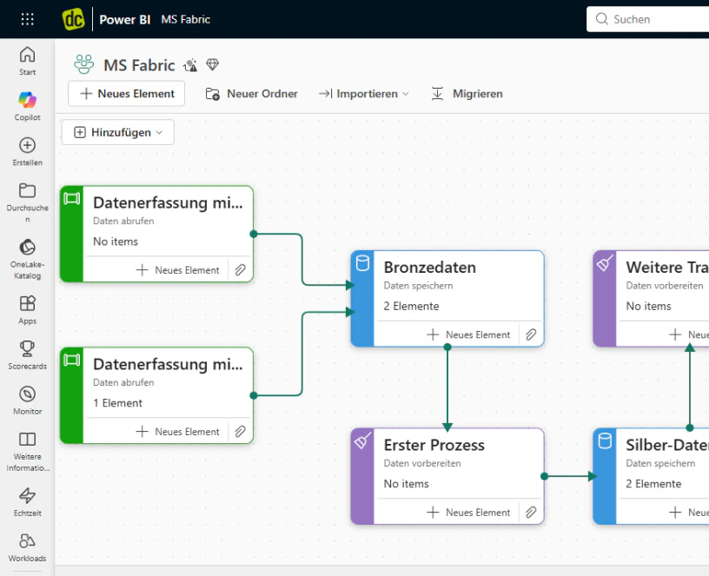Click the dc logo icon
This screenshot has width=709, height=576.
pyautogui.click(x=73, y=19)
